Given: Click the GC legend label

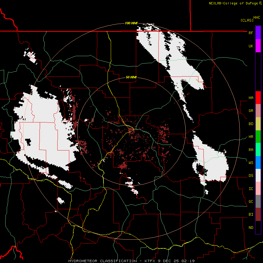Looking at the screenshot, I should pyautogui.click(x=251, y=202).
